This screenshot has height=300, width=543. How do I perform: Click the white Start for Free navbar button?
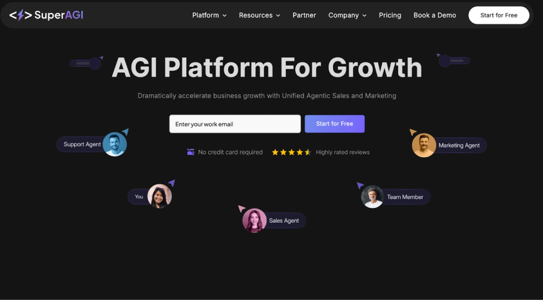coord(499,15)
